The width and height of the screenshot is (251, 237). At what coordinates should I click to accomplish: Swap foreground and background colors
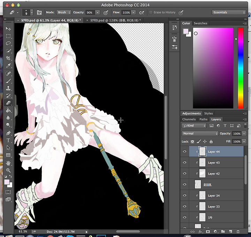(x=10, y=176)
